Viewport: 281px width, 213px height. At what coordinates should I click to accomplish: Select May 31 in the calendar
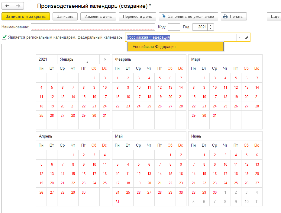(x=118, y=202)
